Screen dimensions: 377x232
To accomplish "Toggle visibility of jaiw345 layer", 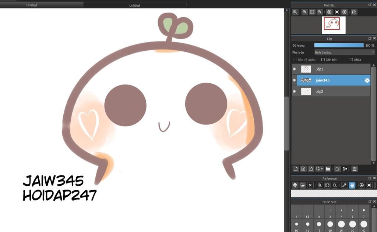I will click(294, 80).
